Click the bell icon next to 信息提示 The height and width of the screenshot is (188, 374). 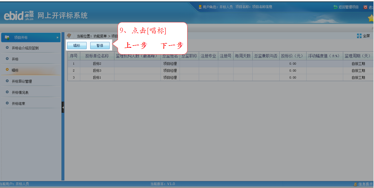click(355, 184)
